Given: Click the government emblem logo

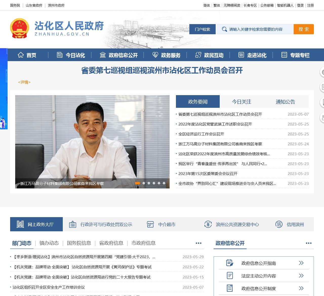Looking at the screenshot, I should click(19, 28).
